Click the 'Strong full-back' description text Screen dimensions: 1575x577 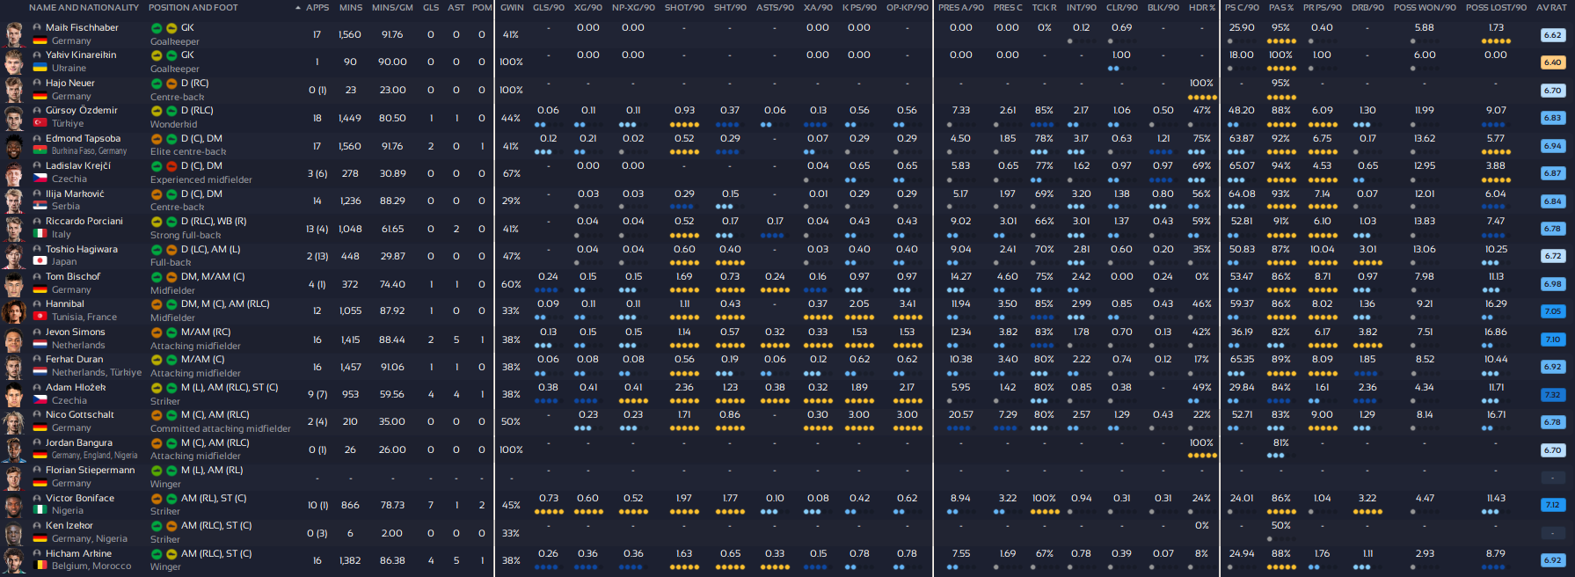coord(186,236)
